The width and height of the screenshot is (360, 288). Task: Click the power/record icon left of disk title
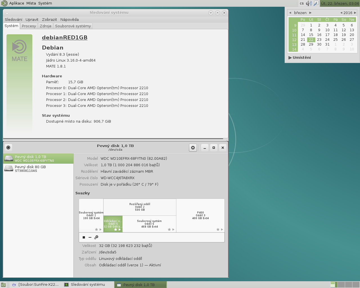pyautogui.click(x=8, y=148)
